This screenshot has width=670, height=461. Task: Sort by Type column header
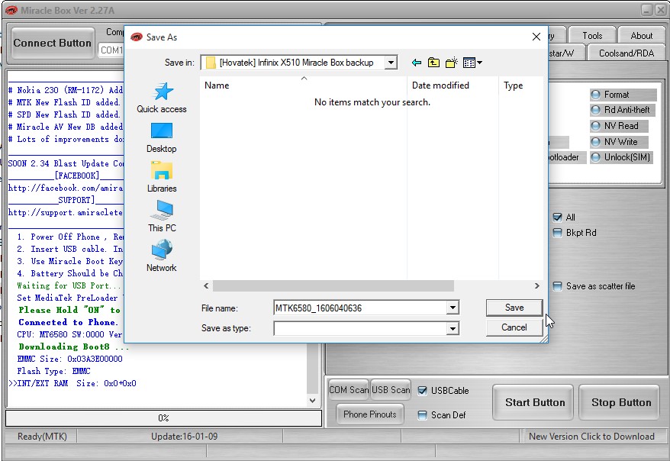pos(520,85)
